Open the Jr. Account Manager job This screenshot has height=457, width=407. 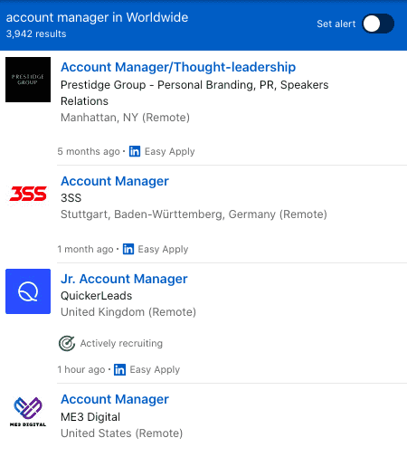click(124, 279)
